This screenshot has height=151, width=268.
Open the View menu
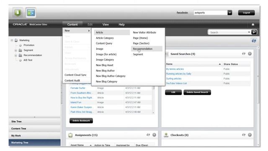point(106,24)
